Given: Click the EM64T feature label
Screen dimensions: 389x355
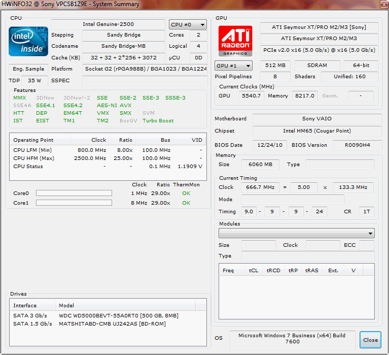Looking at the screenshot, I should point(73,113).
